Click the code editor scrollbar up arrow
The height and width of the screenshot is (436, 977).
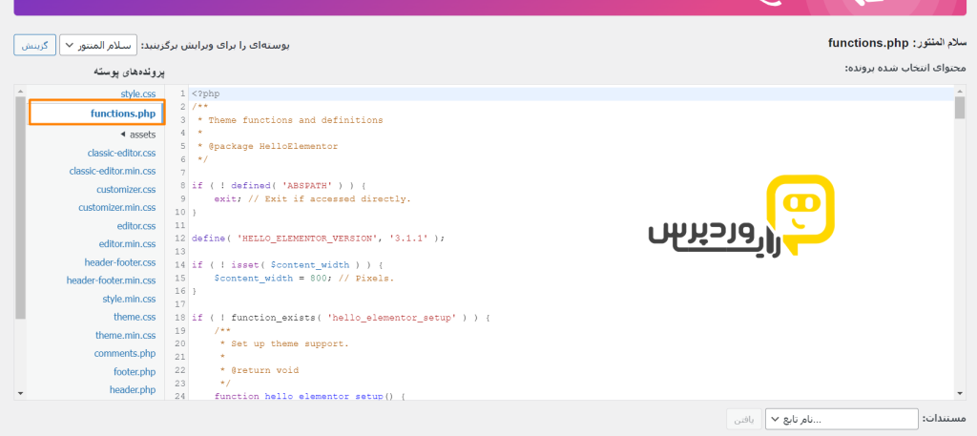[x=960, y=91]
